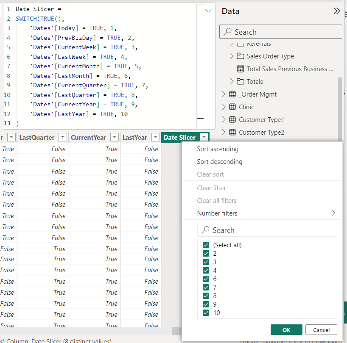Click the Clinic table icon

232,107
